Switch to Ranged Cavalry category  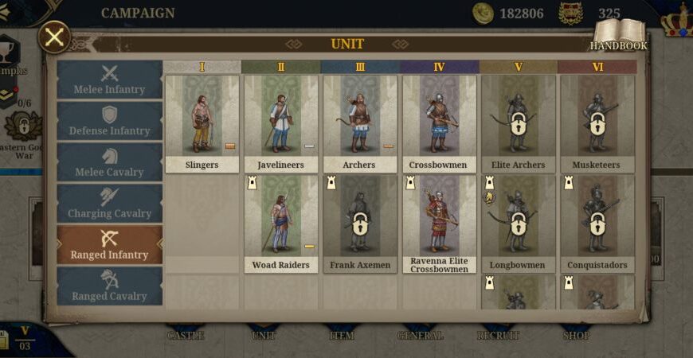coord(110,286)
